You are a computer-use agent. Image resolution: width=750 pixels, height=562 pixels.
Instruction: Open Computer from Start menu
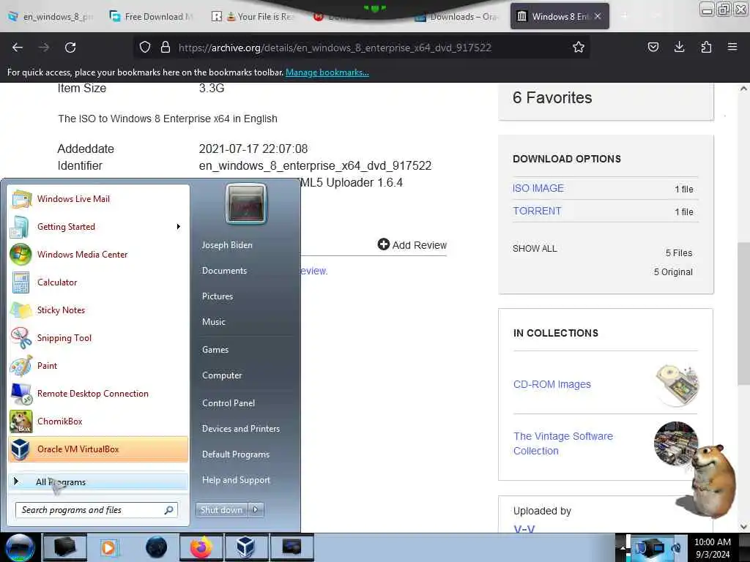click(x=222, y=375)
